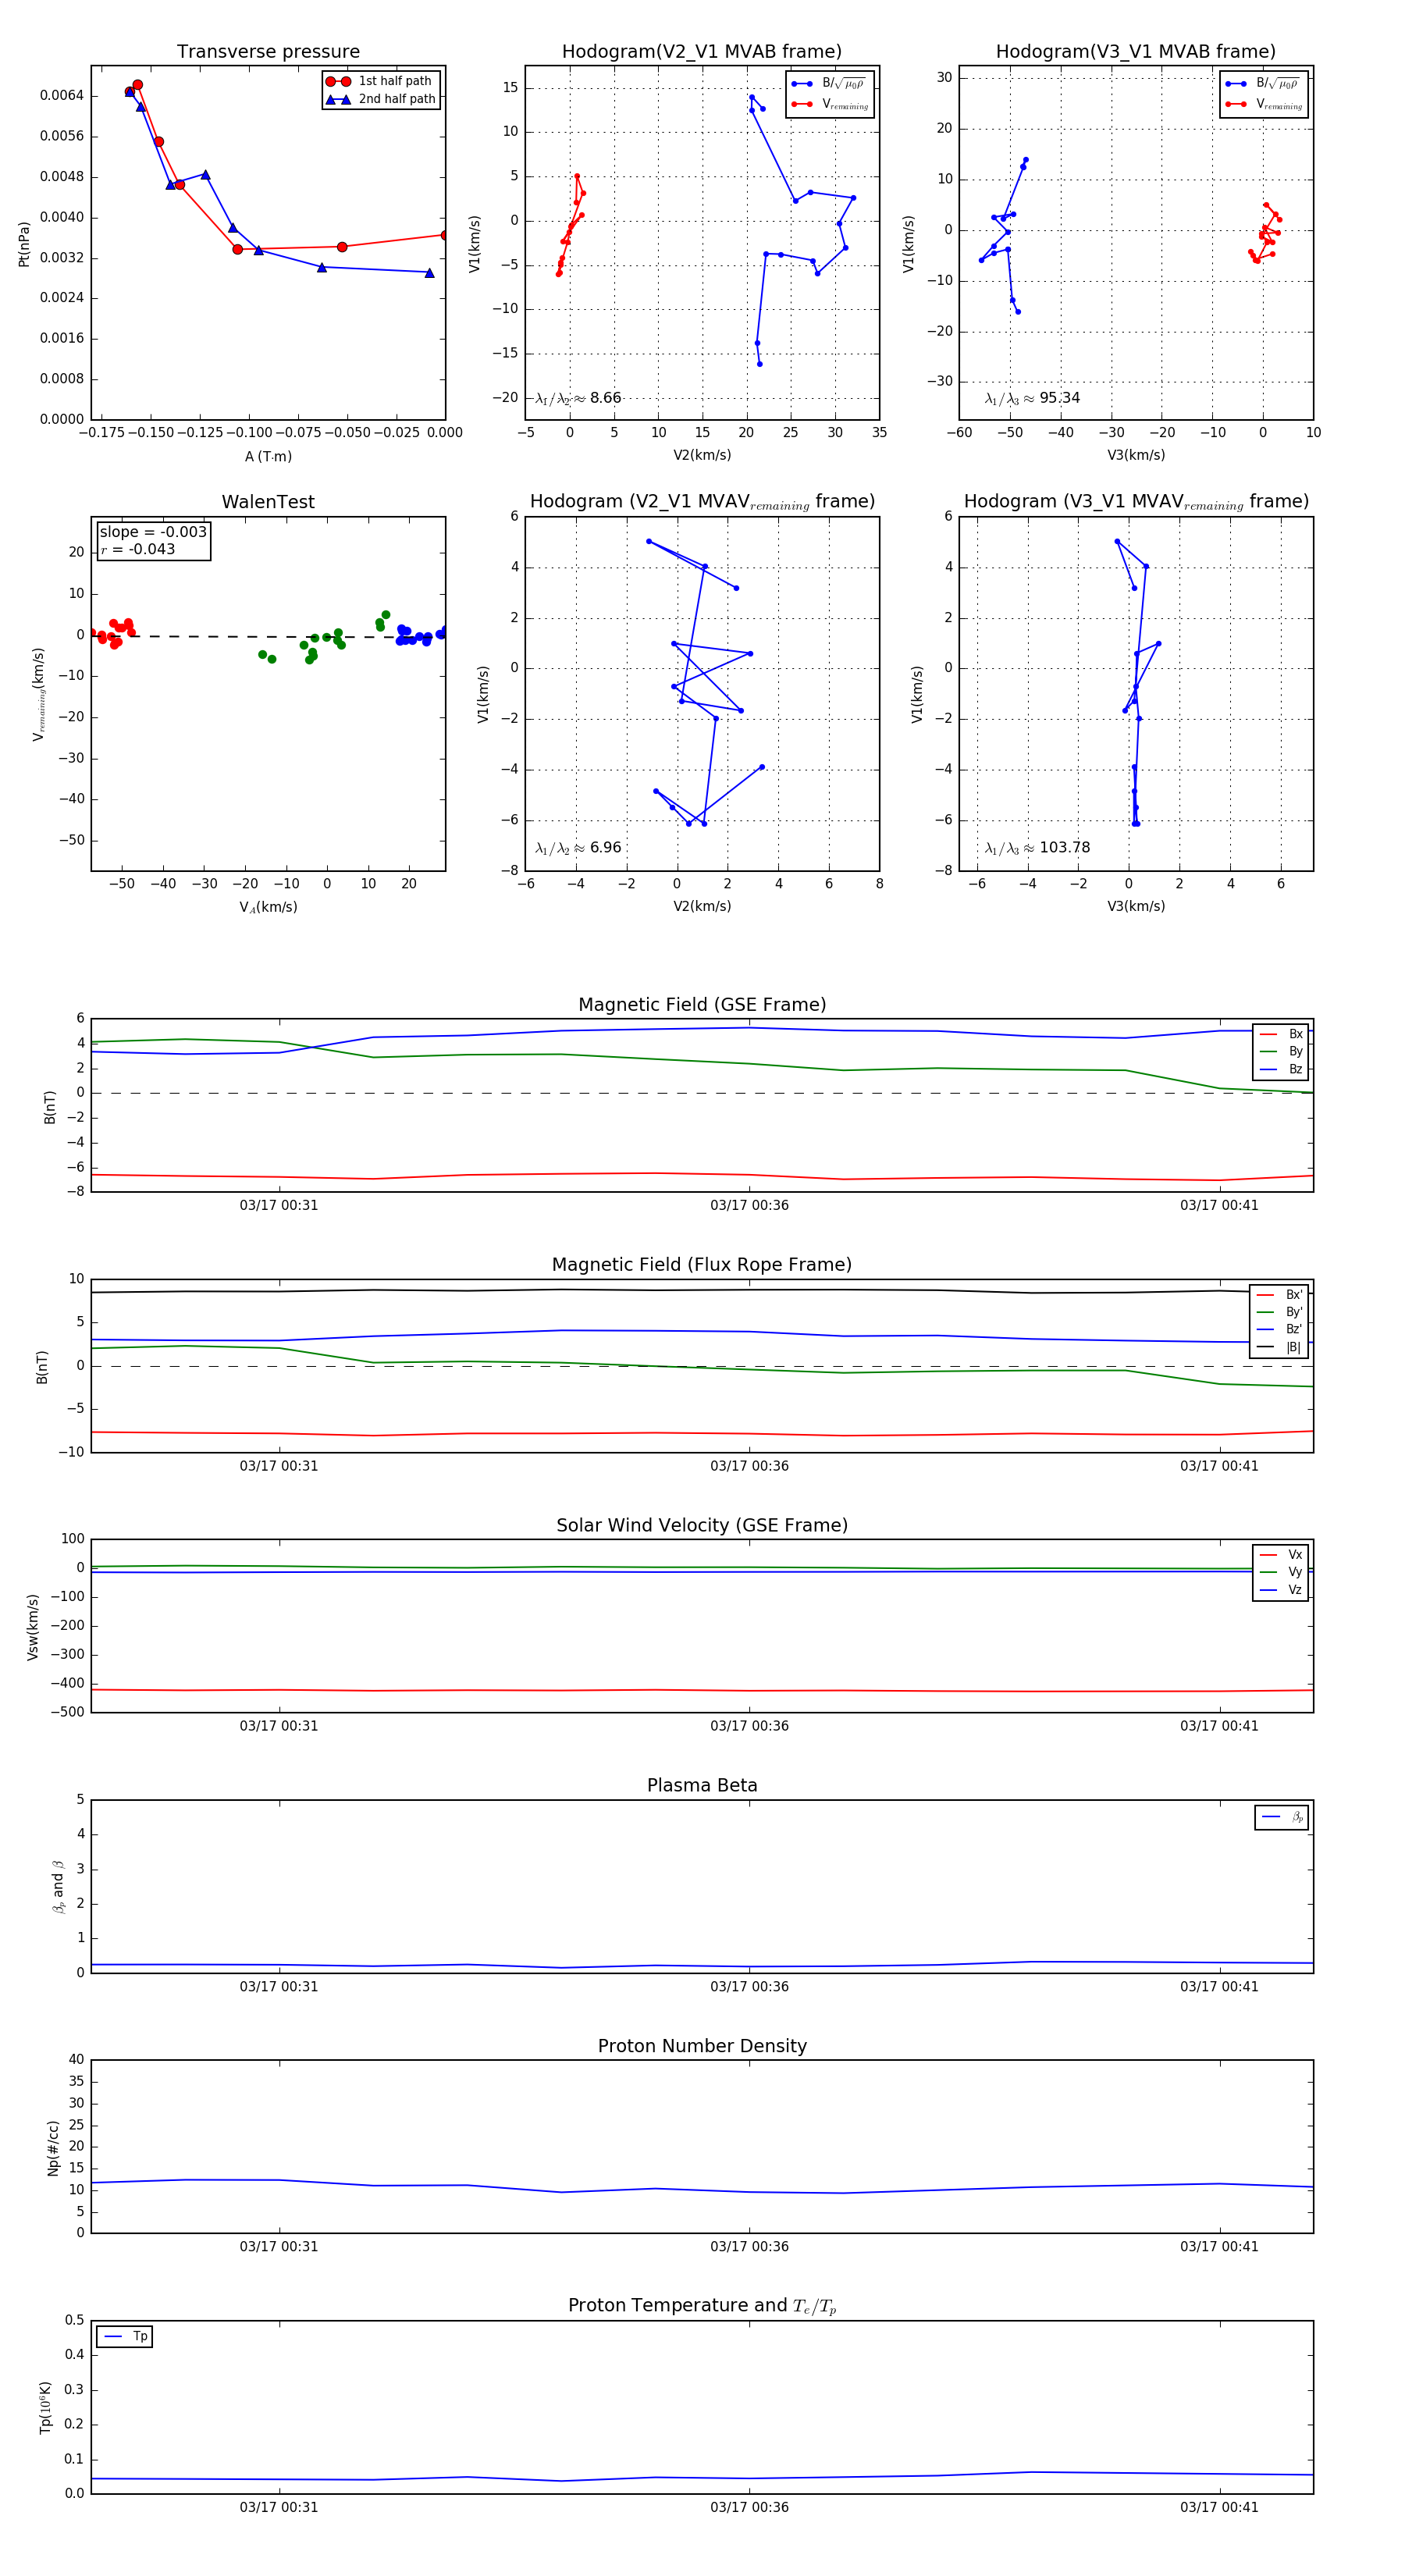Screen dimensions: 1405x2576
Task: Click the 'A (T·m)' x-axis label
Action: [x=268, y=456]
